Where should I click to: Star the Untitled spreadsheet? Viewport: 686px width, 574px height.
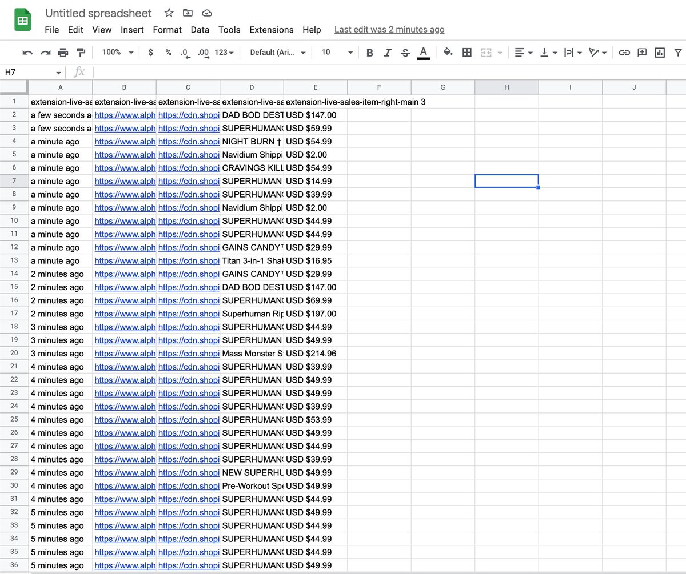[x=169, y=13]
